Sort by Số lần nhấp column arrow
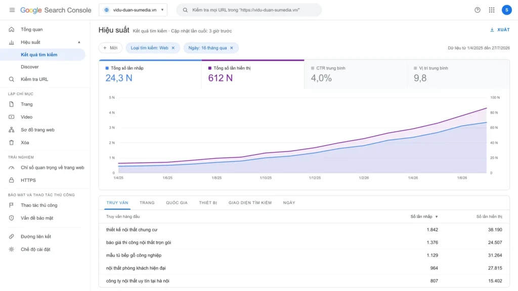518x291 pixels. [x=437, y=217]
